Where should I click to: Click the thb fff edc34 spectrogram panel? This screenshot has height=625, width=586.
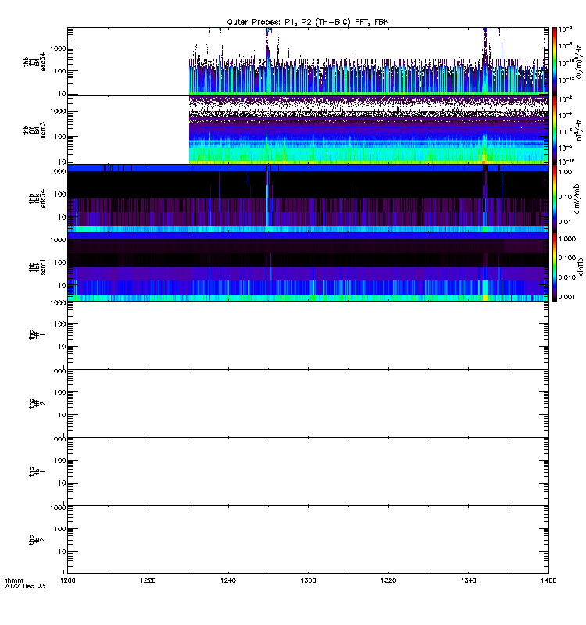[308, 62]
